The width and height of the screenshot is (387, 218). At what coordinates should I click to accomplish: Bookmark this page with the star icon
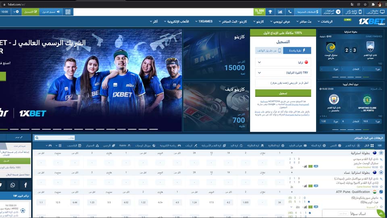(x=365, y=4)
